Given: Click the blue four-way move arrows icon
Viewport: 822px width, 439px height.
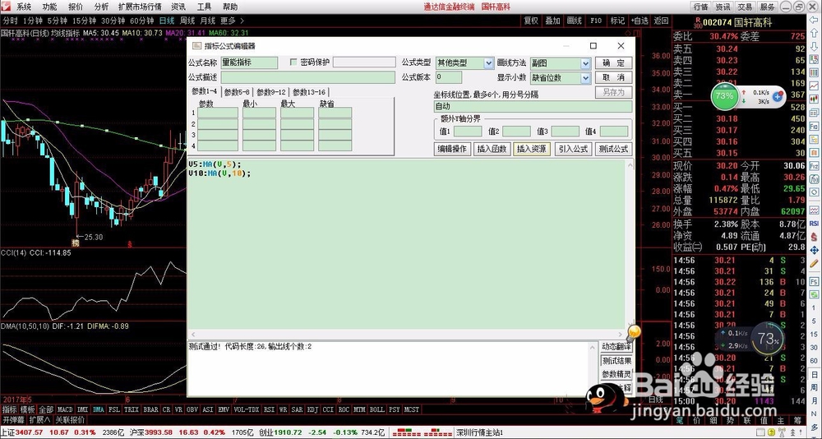Looking at the screenshot, I should coord(814,250).
